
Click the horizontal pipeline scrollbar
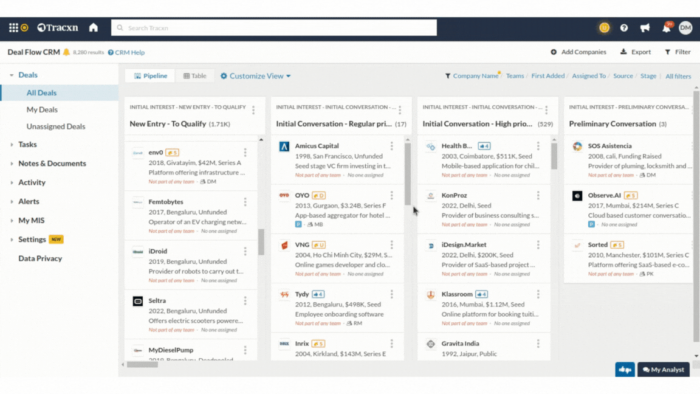(143, 365)
